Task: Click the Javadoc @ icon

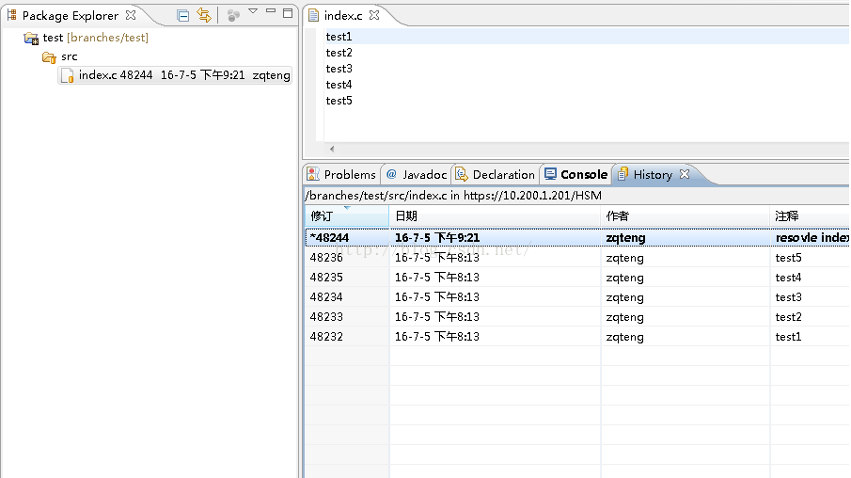Action: tap(391, 174)
